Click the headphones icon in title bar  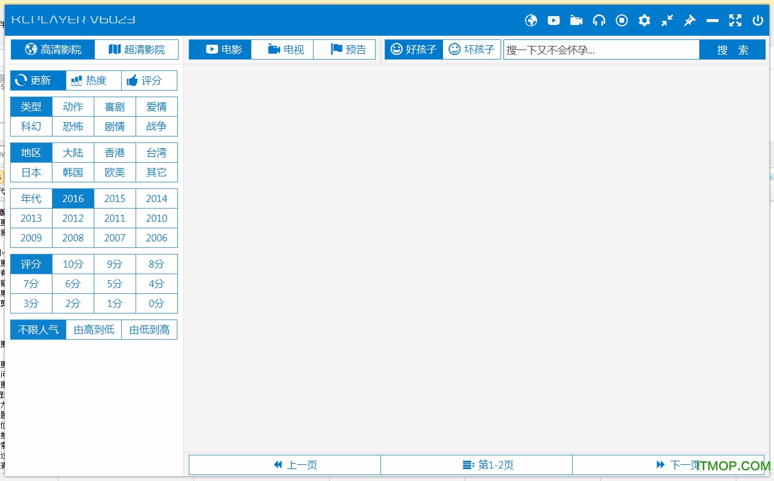pyautogui.click(x=599, y=20)
